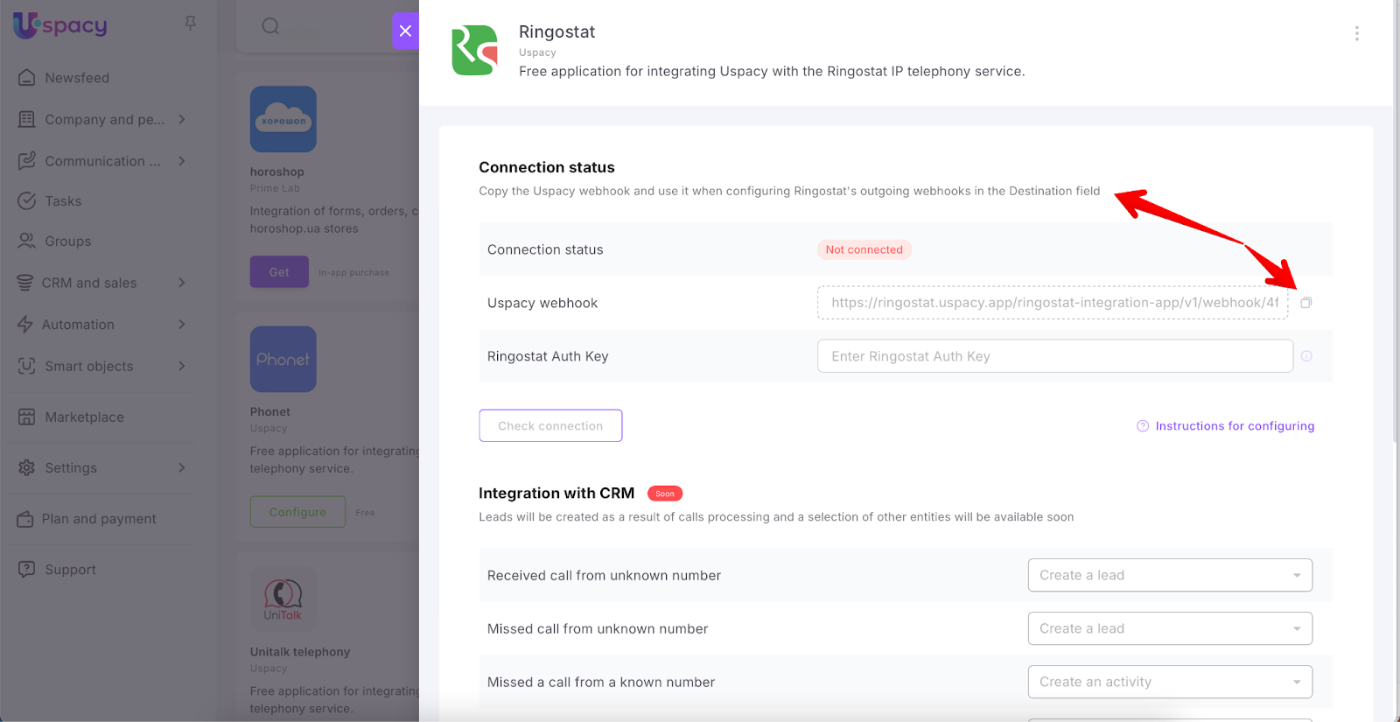
Task: Click the help icon beside Instructions for configuring
Action: 1143,426
